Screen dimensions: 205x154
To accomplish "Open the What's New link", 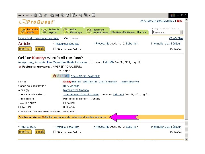I will tap(176, 38).
